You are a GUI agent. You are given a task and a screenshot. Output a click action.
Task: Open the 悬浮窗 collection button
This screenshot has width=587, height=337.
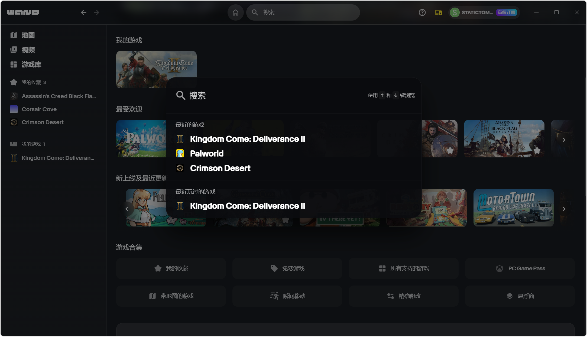(x=520, y=296)
